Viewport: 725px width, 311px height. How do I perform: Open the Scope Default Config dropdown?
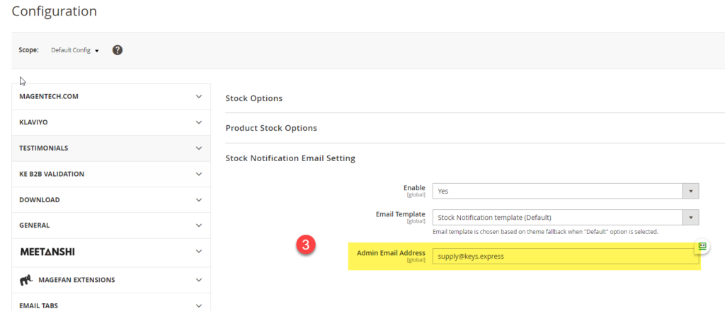coord(75,50)
